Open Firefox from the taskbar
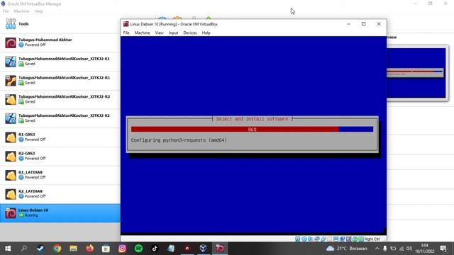 pos(89,249)
